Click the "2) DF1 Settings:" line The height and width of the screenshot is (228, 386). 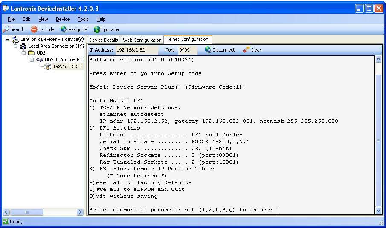coord(116,128)
